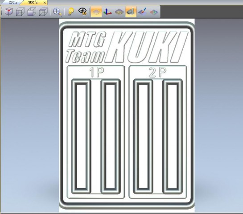Viewport: 243px width, 214px height.
Task: Select the 3D view tab
Action: [34, 2]
